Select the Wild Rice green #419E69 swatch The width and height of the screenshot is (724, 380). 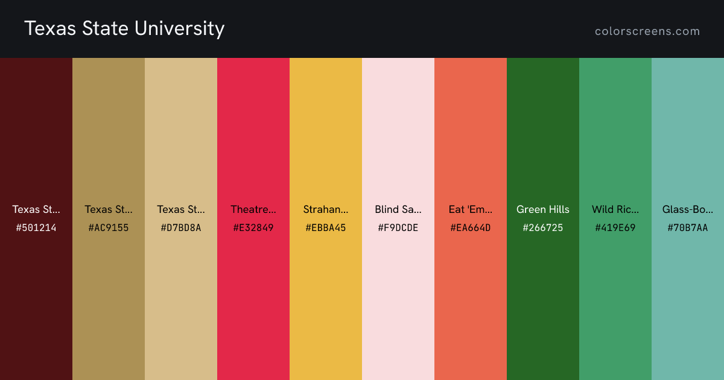coord(615,219)
